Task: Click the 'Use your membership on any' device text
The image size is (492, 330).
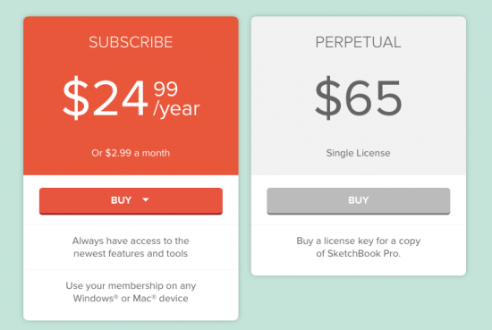Action: pos(131,286)
